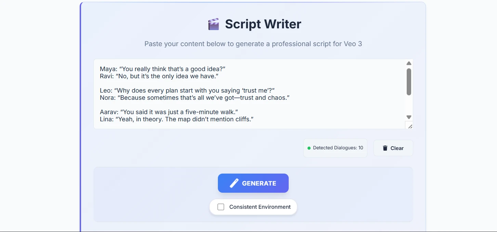Click the resize handle at the textarea corner

pos(410,126)
